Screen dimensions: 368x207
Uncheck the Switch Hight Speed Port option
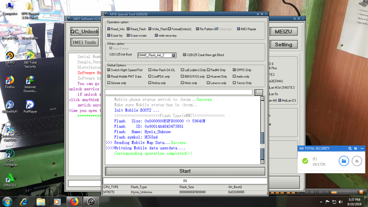(125, 70)
